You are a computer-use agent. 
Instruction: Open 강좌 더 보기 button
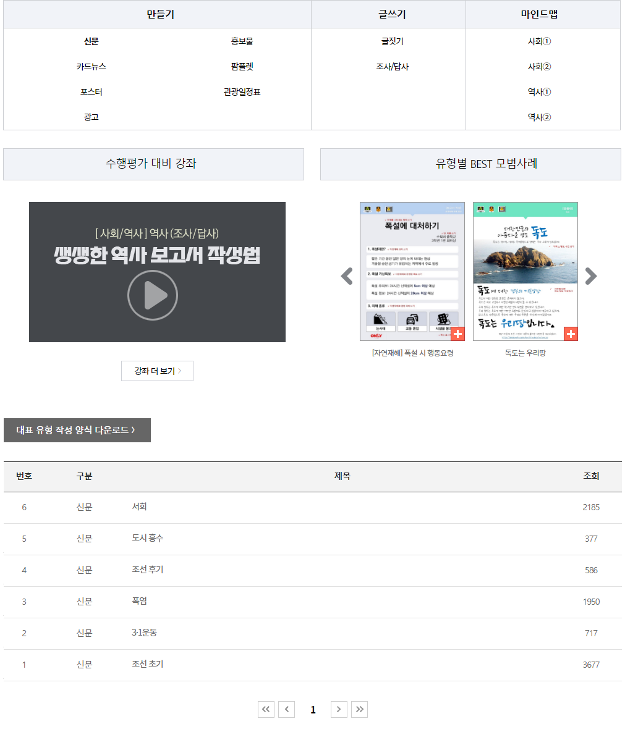point(157,371)
